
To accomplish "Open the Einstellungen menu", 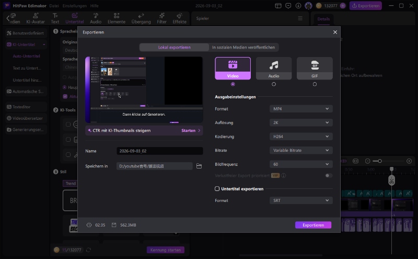I will click(x=74, y=6).
